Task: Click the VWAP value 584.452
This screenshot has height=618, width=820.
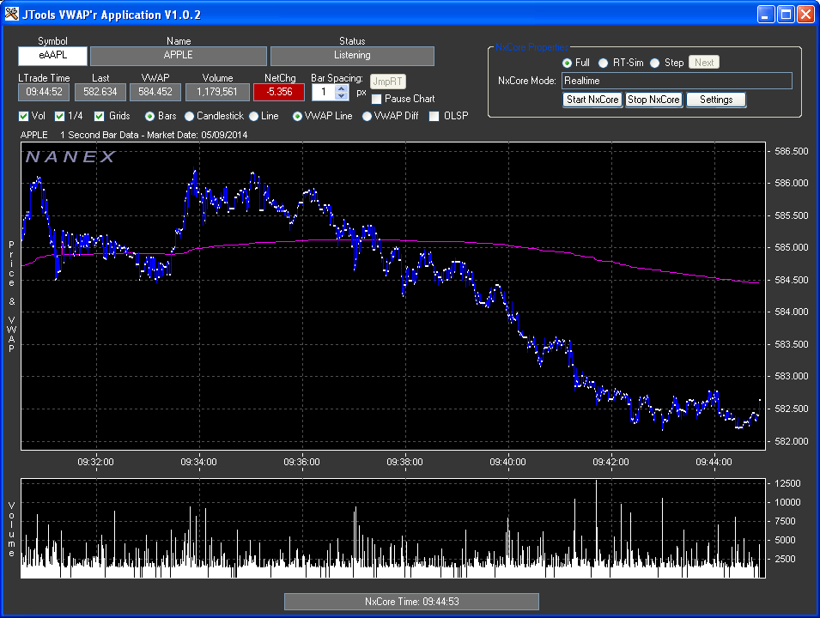Action: tap(155, 92)
